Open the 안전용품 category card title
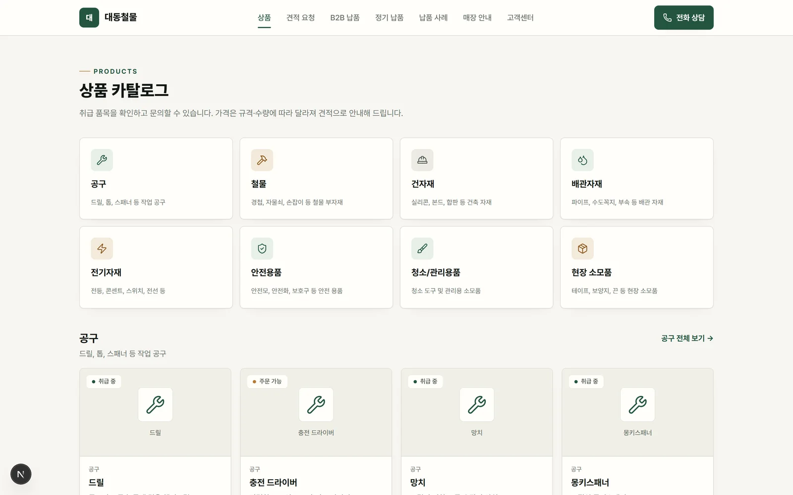The image size is (793, 495). (266, 272)
